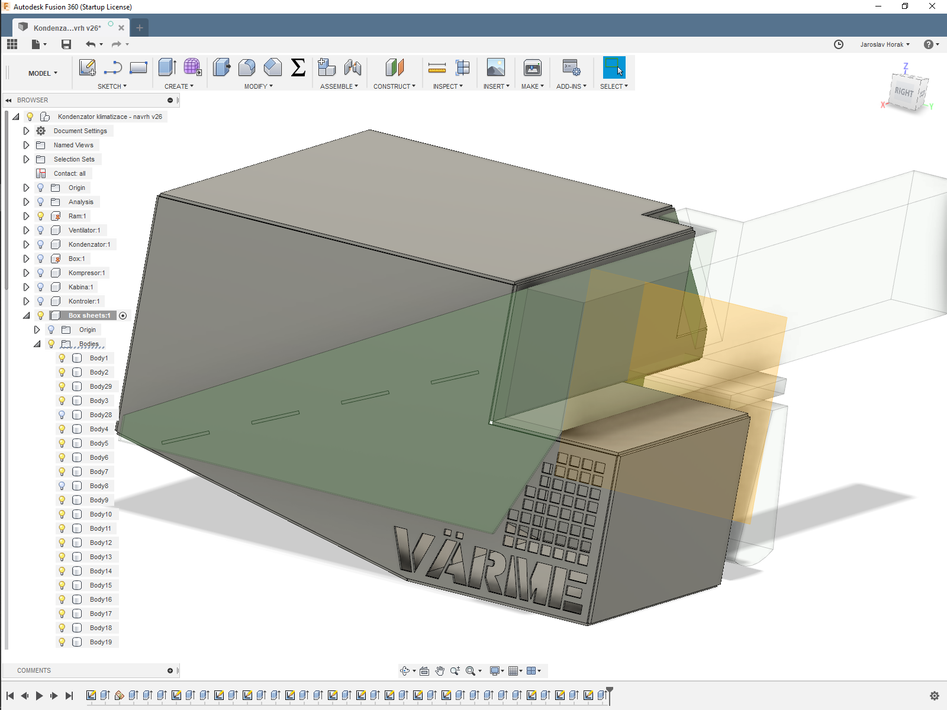This screenshot has width=947, height=710.
Task: Expand the Kontroler:1 component
Action: [x=26, y=301]
